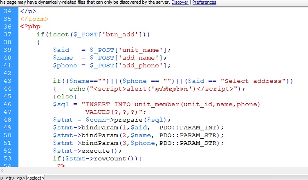308x180 pixels.
Task: Click INSERT INTO text on line 46
Action: (x=108, y=104)
